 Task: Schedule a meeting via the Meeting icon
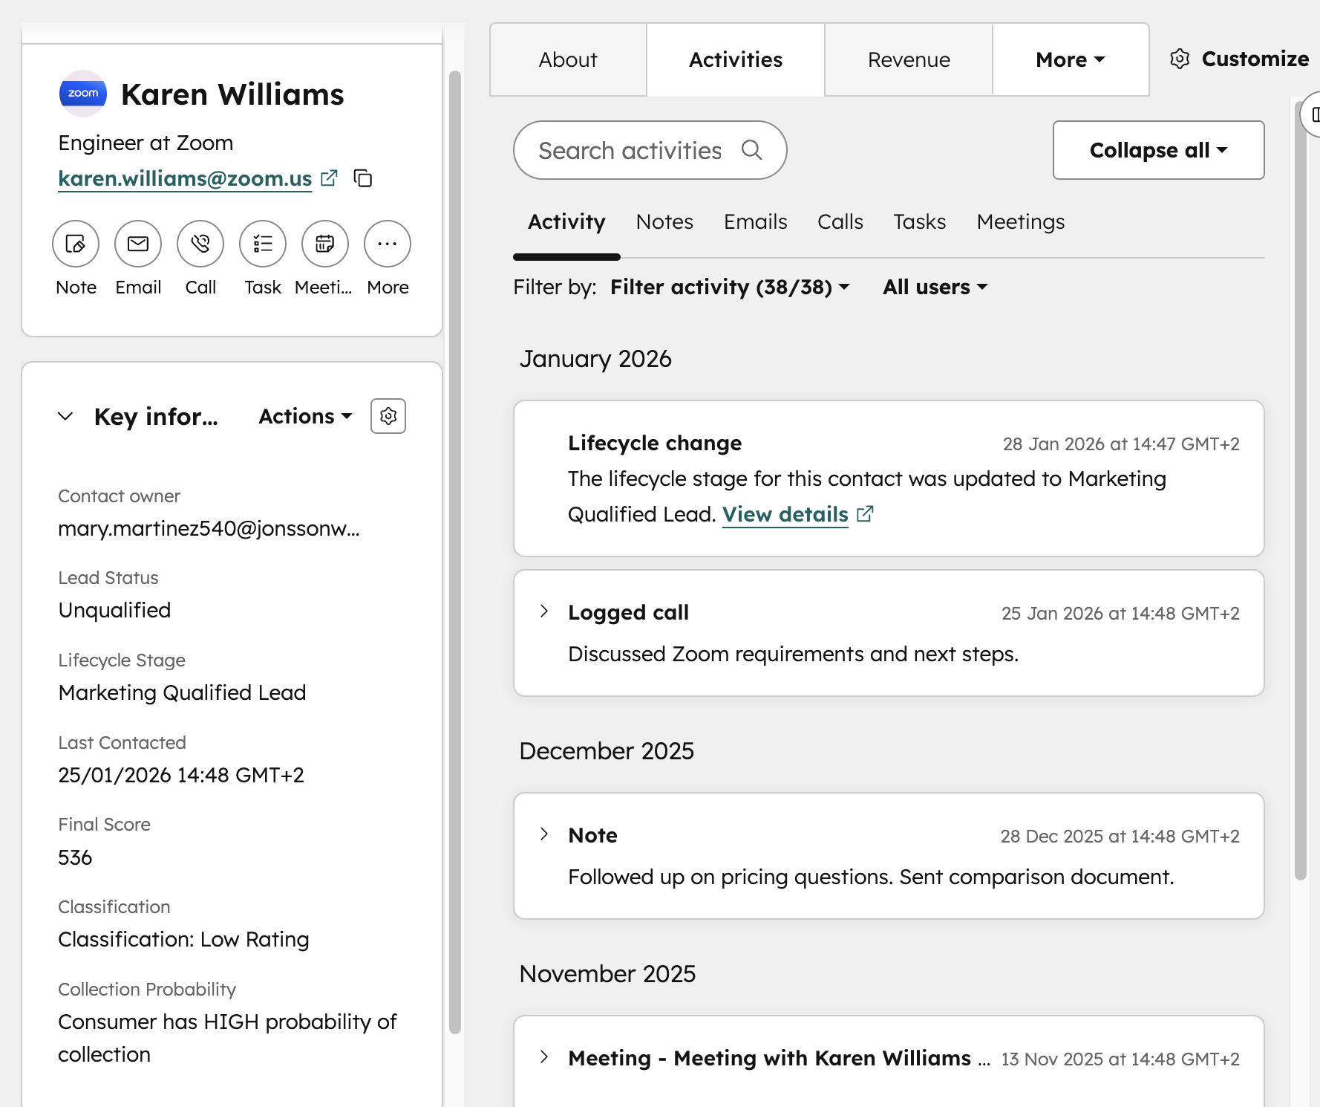(324, 244)
